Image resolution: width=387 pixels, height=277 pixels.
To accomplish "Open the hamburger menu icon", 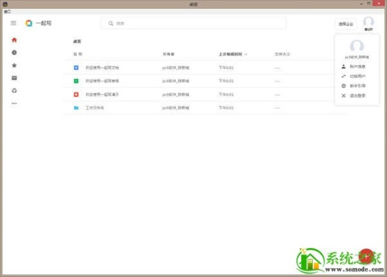I will [x=13, y=23].
